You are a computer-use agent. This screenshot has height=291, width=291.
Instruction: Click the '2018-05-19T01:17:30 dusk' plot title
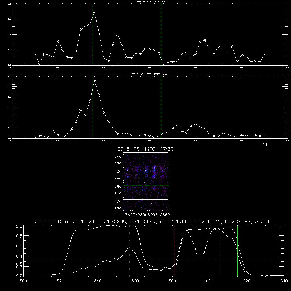(150, 74)
